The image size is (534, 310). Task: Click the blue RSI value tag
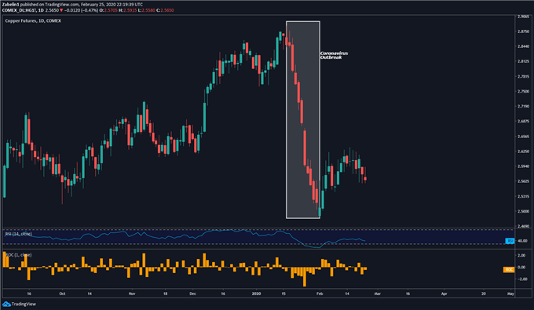coord(510,241)
